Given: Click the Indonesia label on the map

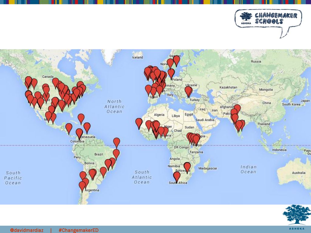Looking at the screenshot, I should pyautogui.click(x=279, y=150).
